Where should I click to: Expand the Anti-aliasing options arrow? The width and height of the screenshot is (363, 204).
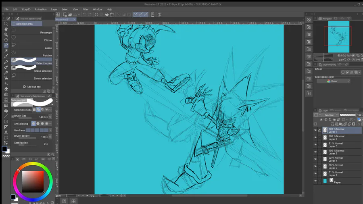coord(50,124)
